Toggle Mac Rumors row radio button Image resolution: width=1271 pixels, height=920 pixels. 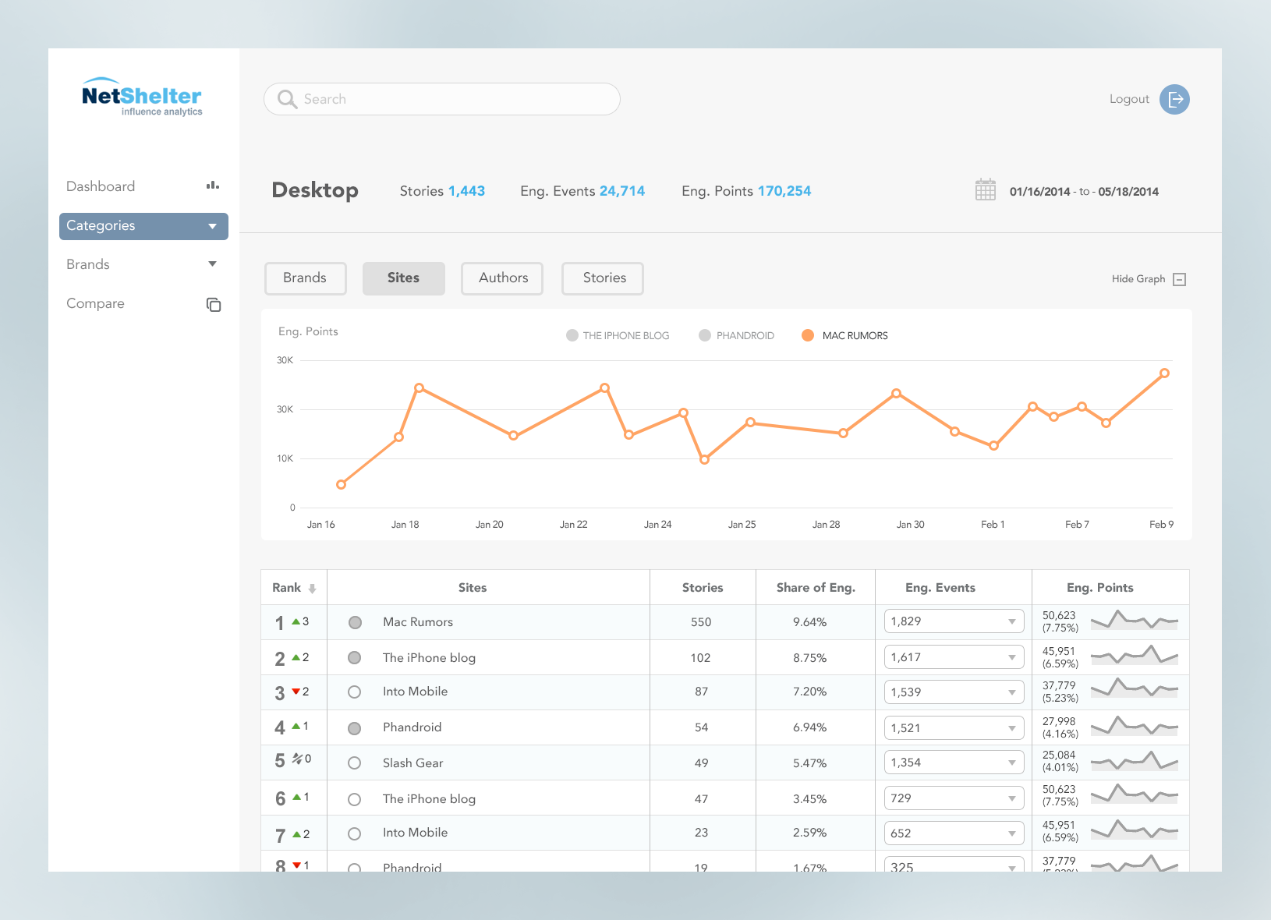point(355,622)
